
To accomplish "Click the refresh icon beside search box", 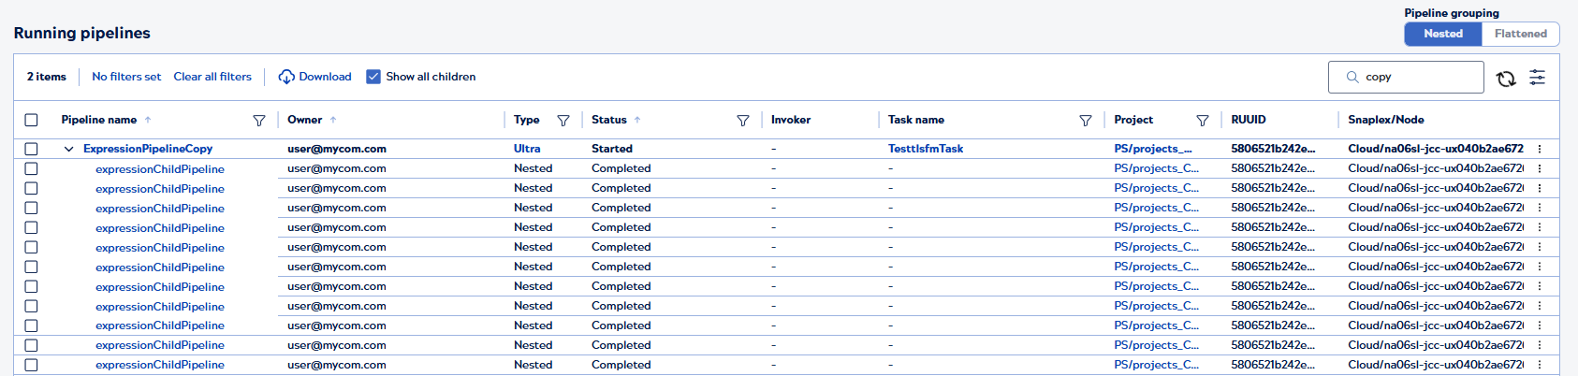I will pyautogui.click(x=1505, y=79).
